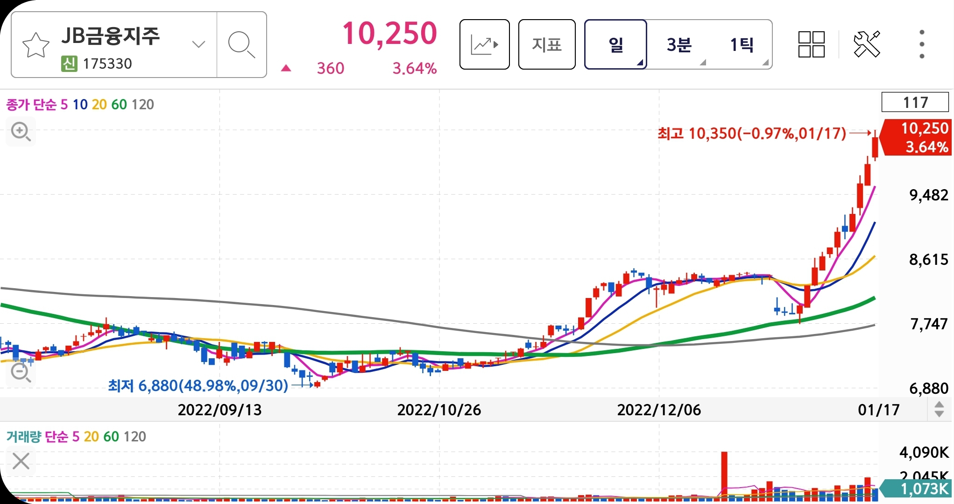Click the teal 1,073K volume tag
Image resolution: width=954 pixels, height=504 pixels.
click(916, 489)
